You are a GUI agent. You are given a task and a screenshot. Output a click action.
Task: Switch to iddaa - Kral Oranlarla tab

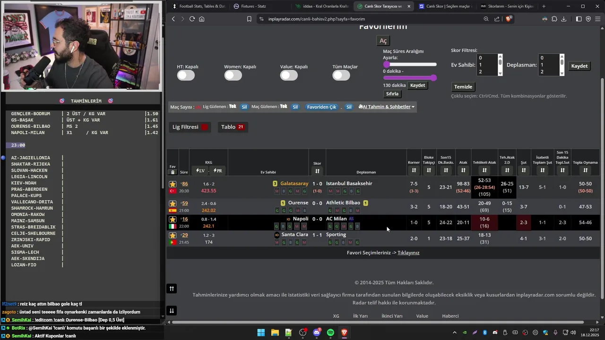pos(321,6)
